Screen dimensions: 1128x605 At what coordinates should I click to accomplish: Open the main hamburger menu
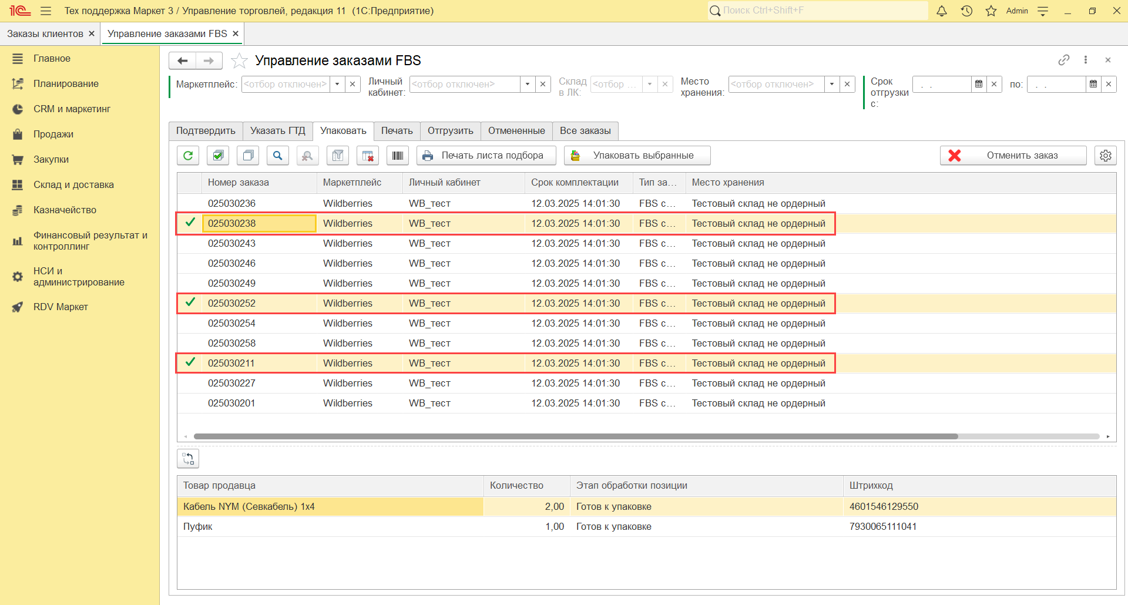[x=46, y=11]
